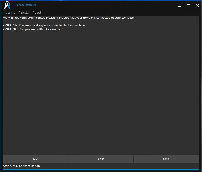Click the bullet line about clicking "Next"
Viewport: 202px width, 172px height.
click(45, 25)
